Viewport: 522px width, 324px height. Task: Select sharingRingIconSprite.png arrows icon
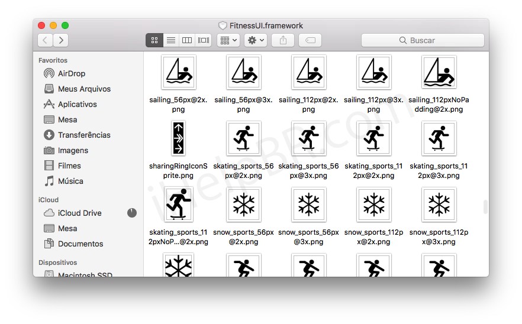click(x=179, y=138)
